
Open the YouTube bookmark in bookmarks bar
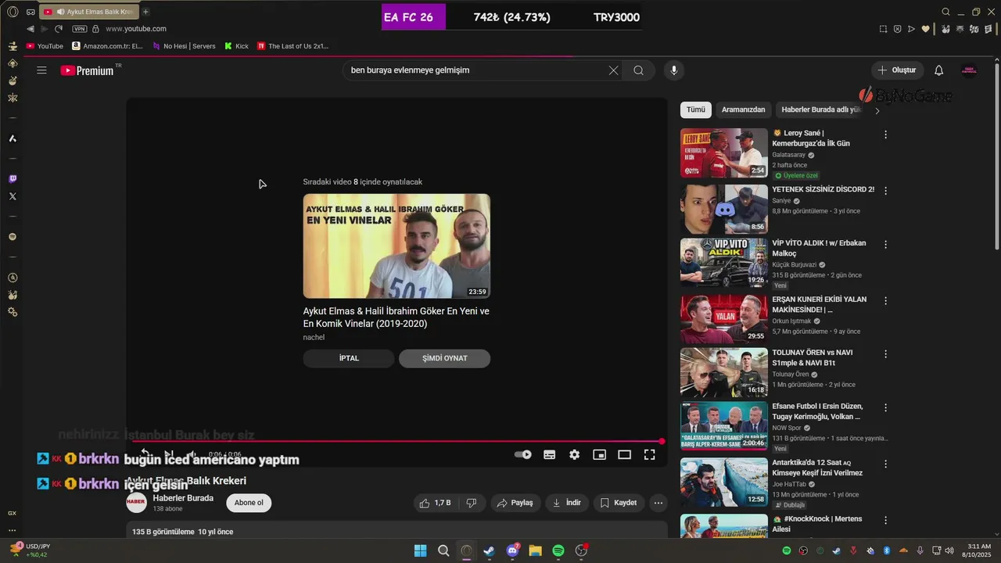pos(45,46)
